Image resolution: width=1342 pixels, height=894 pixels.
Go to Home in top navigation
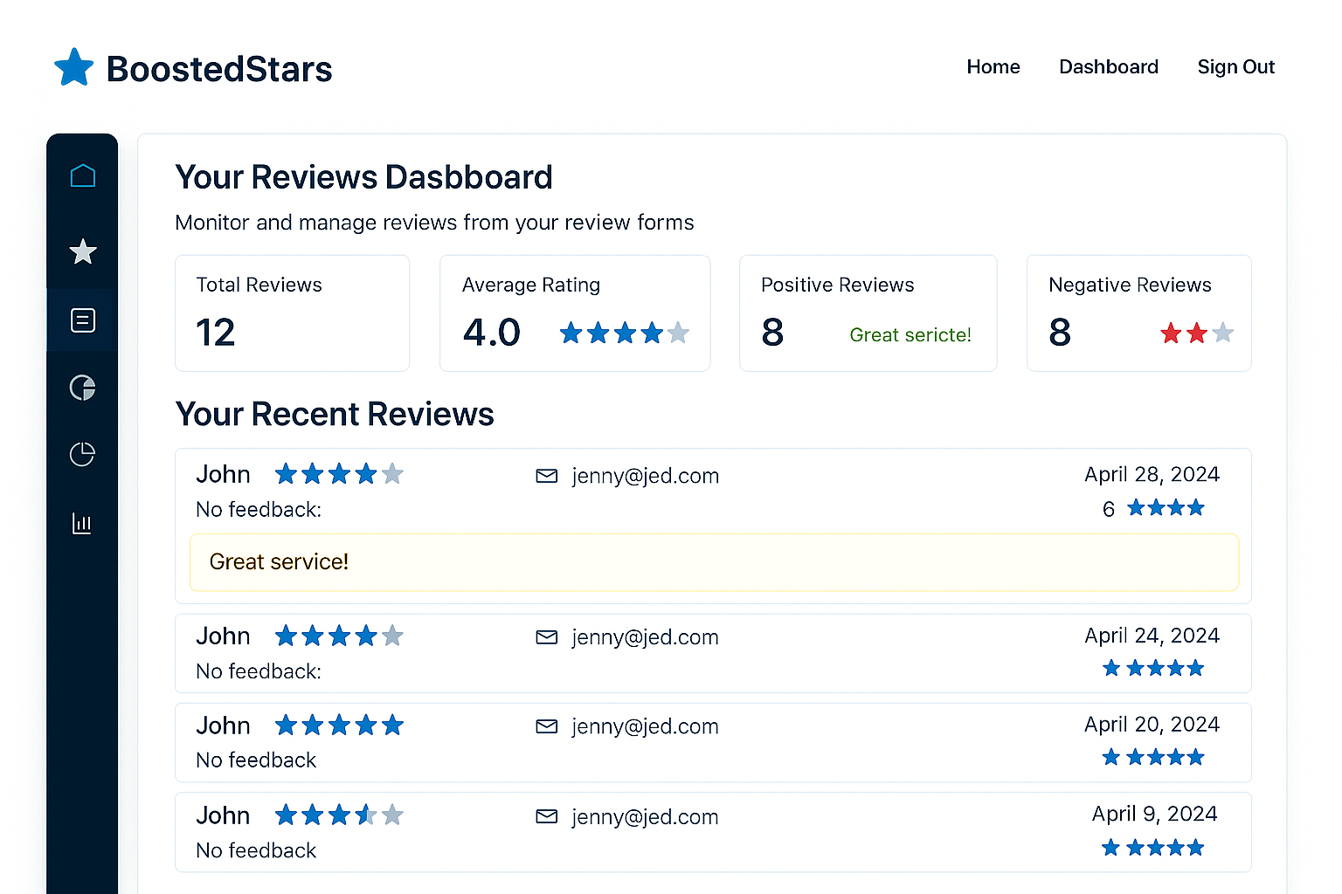pyautogui.click(x=993, y=67)
